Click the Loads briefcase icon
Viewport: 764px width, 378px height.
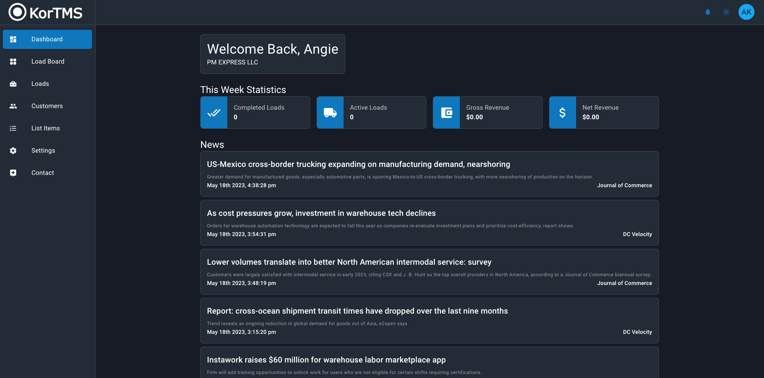(13, 84)
